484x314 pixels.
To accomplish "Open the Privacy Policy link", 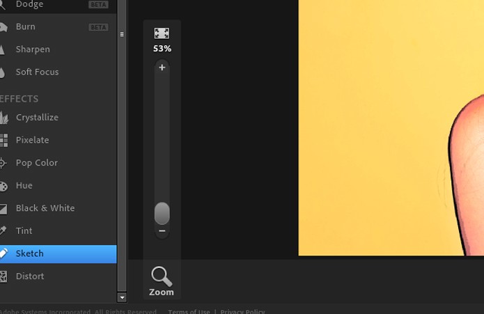I will (x=242, y=311).
